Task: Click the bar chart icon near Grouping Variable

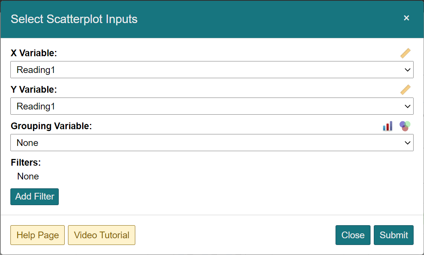Action: [x=387, y=126]
